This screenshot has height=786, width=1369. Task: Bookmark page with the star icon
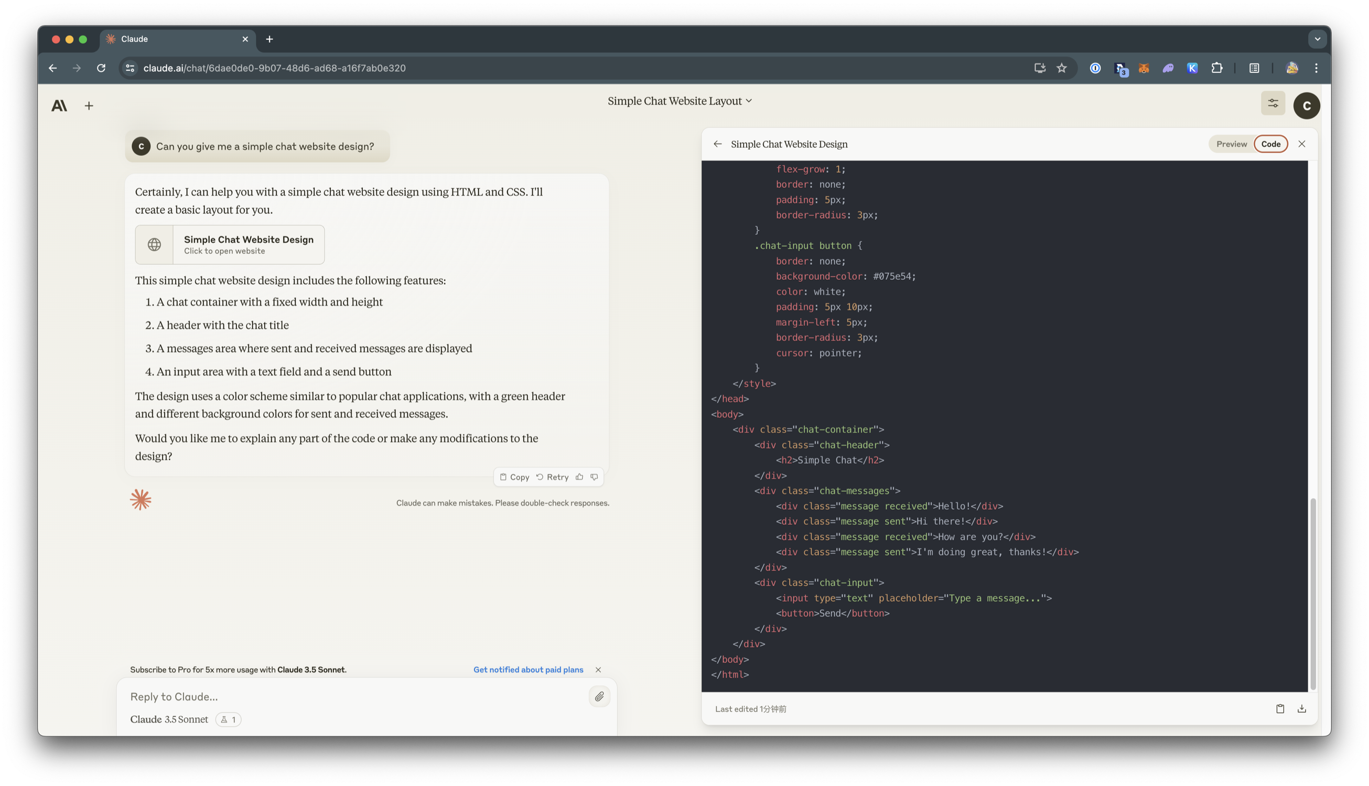pyautogui.click(x=1062, y=68)
